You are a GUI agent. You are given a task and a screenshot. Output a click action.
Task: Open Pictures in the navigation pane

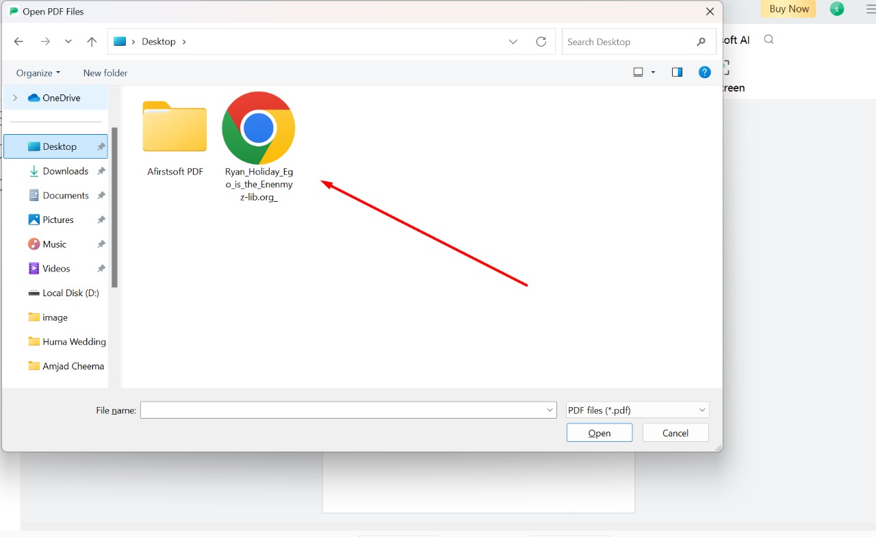click(57, 220)
